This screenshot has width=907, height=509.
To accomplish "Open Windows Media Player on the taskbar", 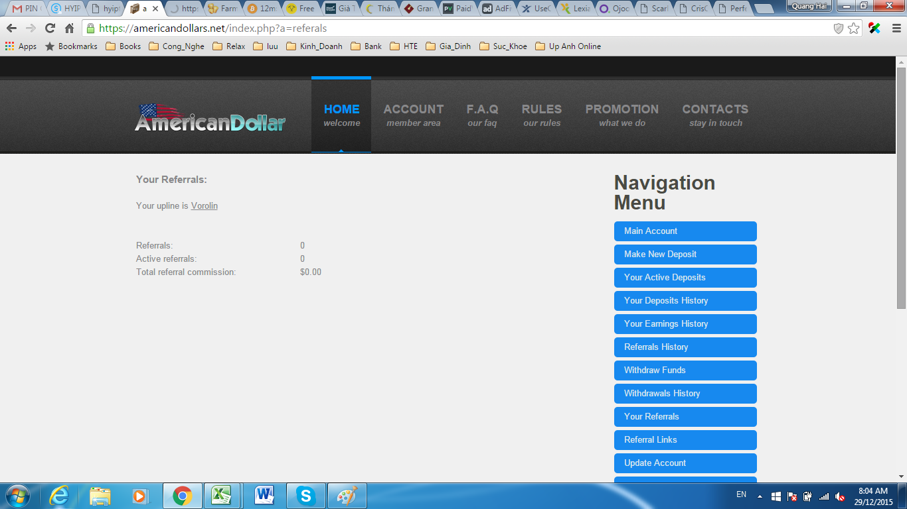I will [139, 496].
